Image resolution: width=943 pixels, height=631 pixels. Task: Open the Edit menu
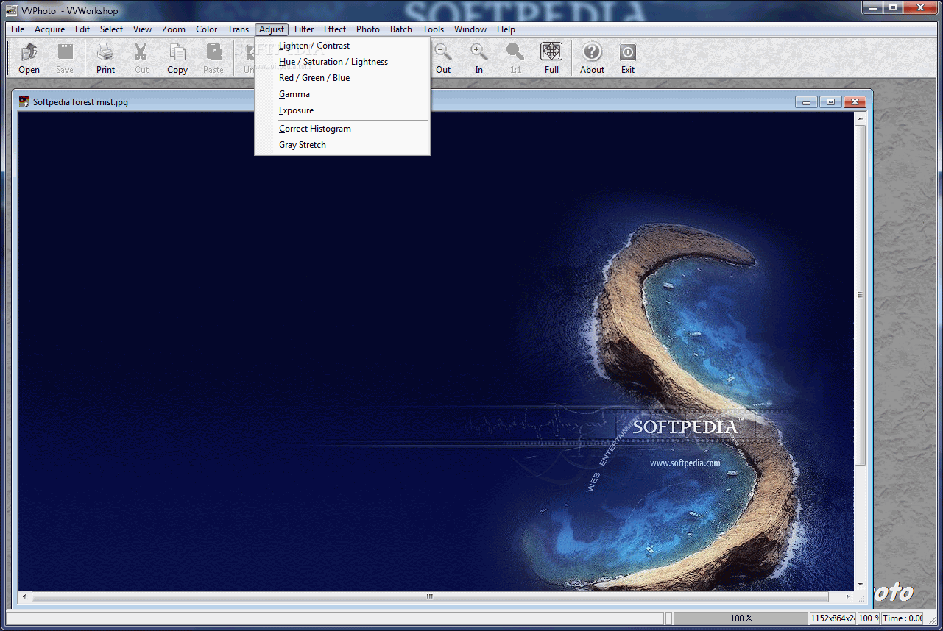pyautogui.click(x=82, y=29)
